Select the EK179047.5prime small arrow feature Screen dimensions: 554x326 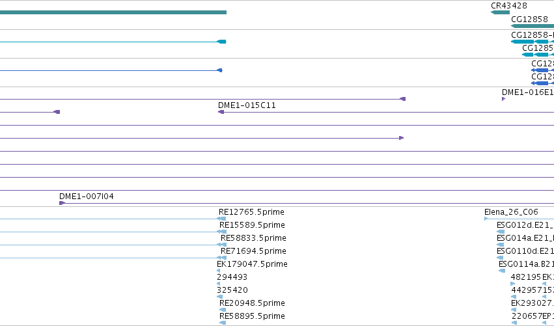(x=218, y=271)
